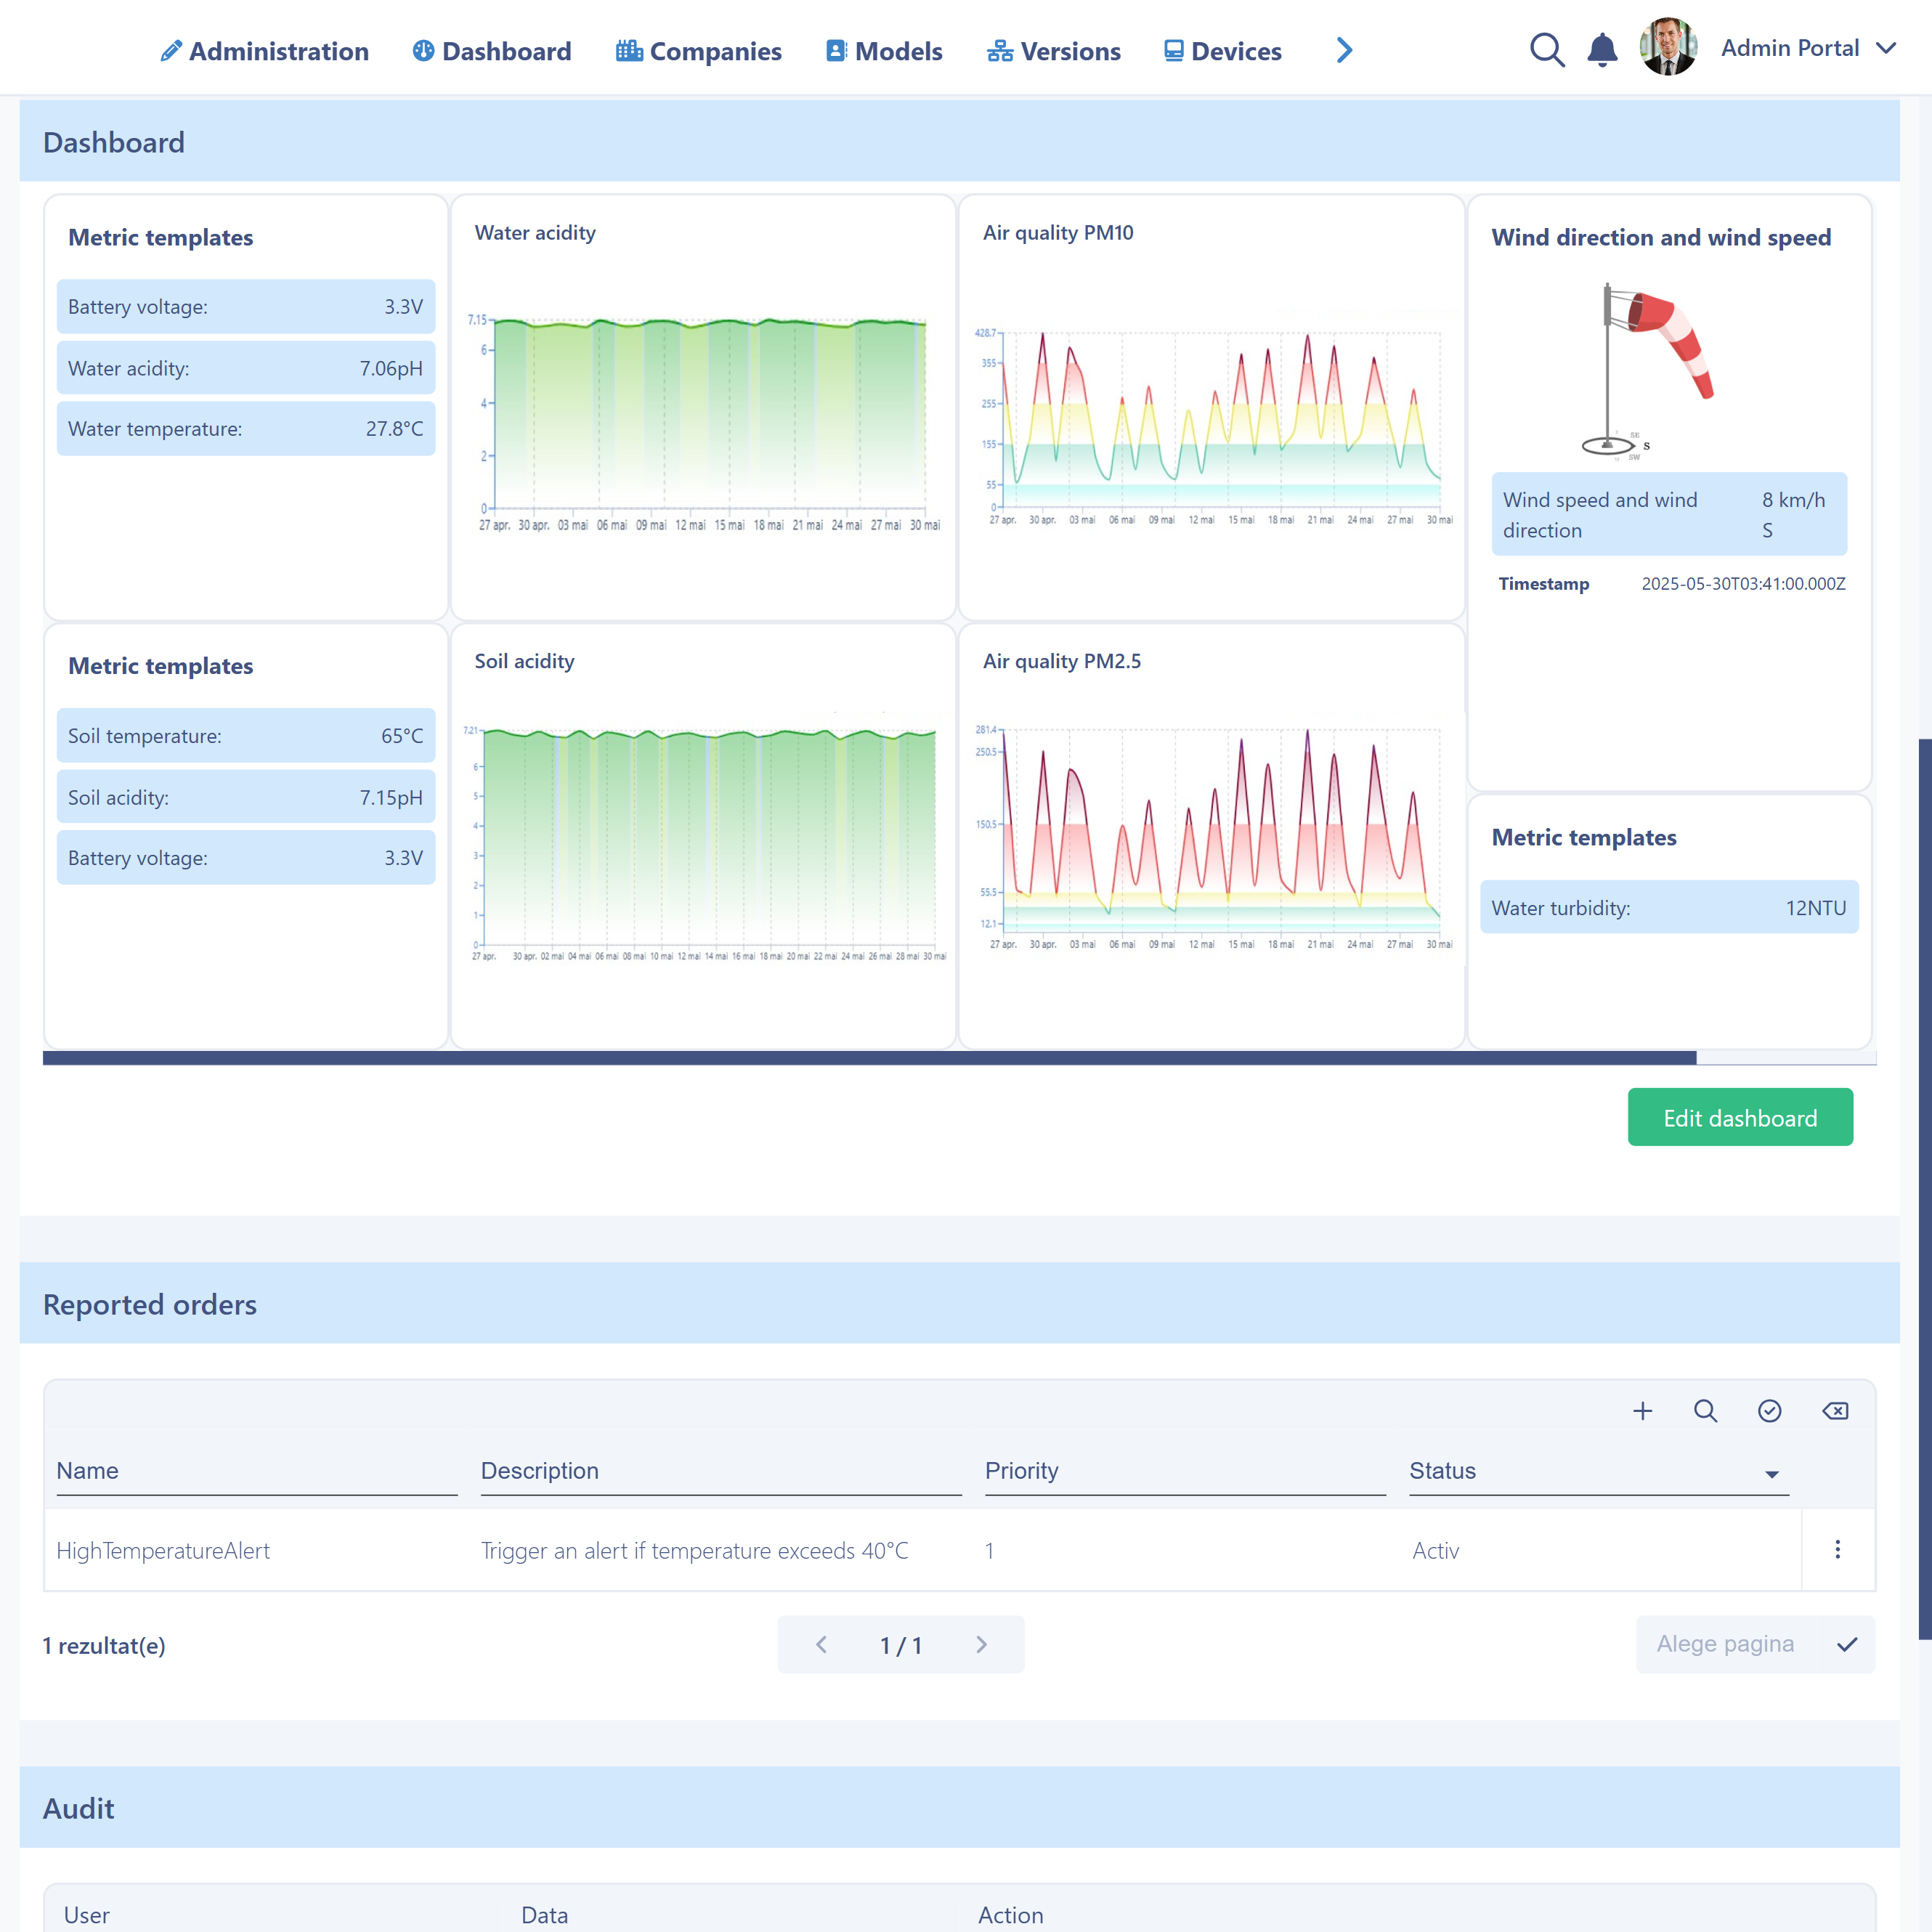1932x1932 pixels.
Task: Show more navigation items with right chevron
Action: (1344, 50)
